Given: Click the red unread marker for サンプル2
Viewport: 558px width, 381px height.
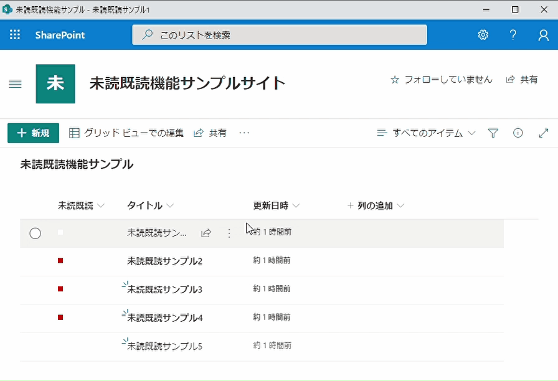Looking at the screenshot, I should pyautogui.click(x=60, y=261).
